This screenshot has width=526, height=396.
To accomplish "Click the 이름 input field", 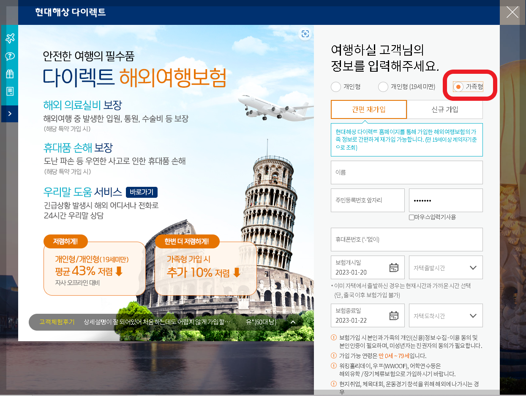I will [407, 172].
